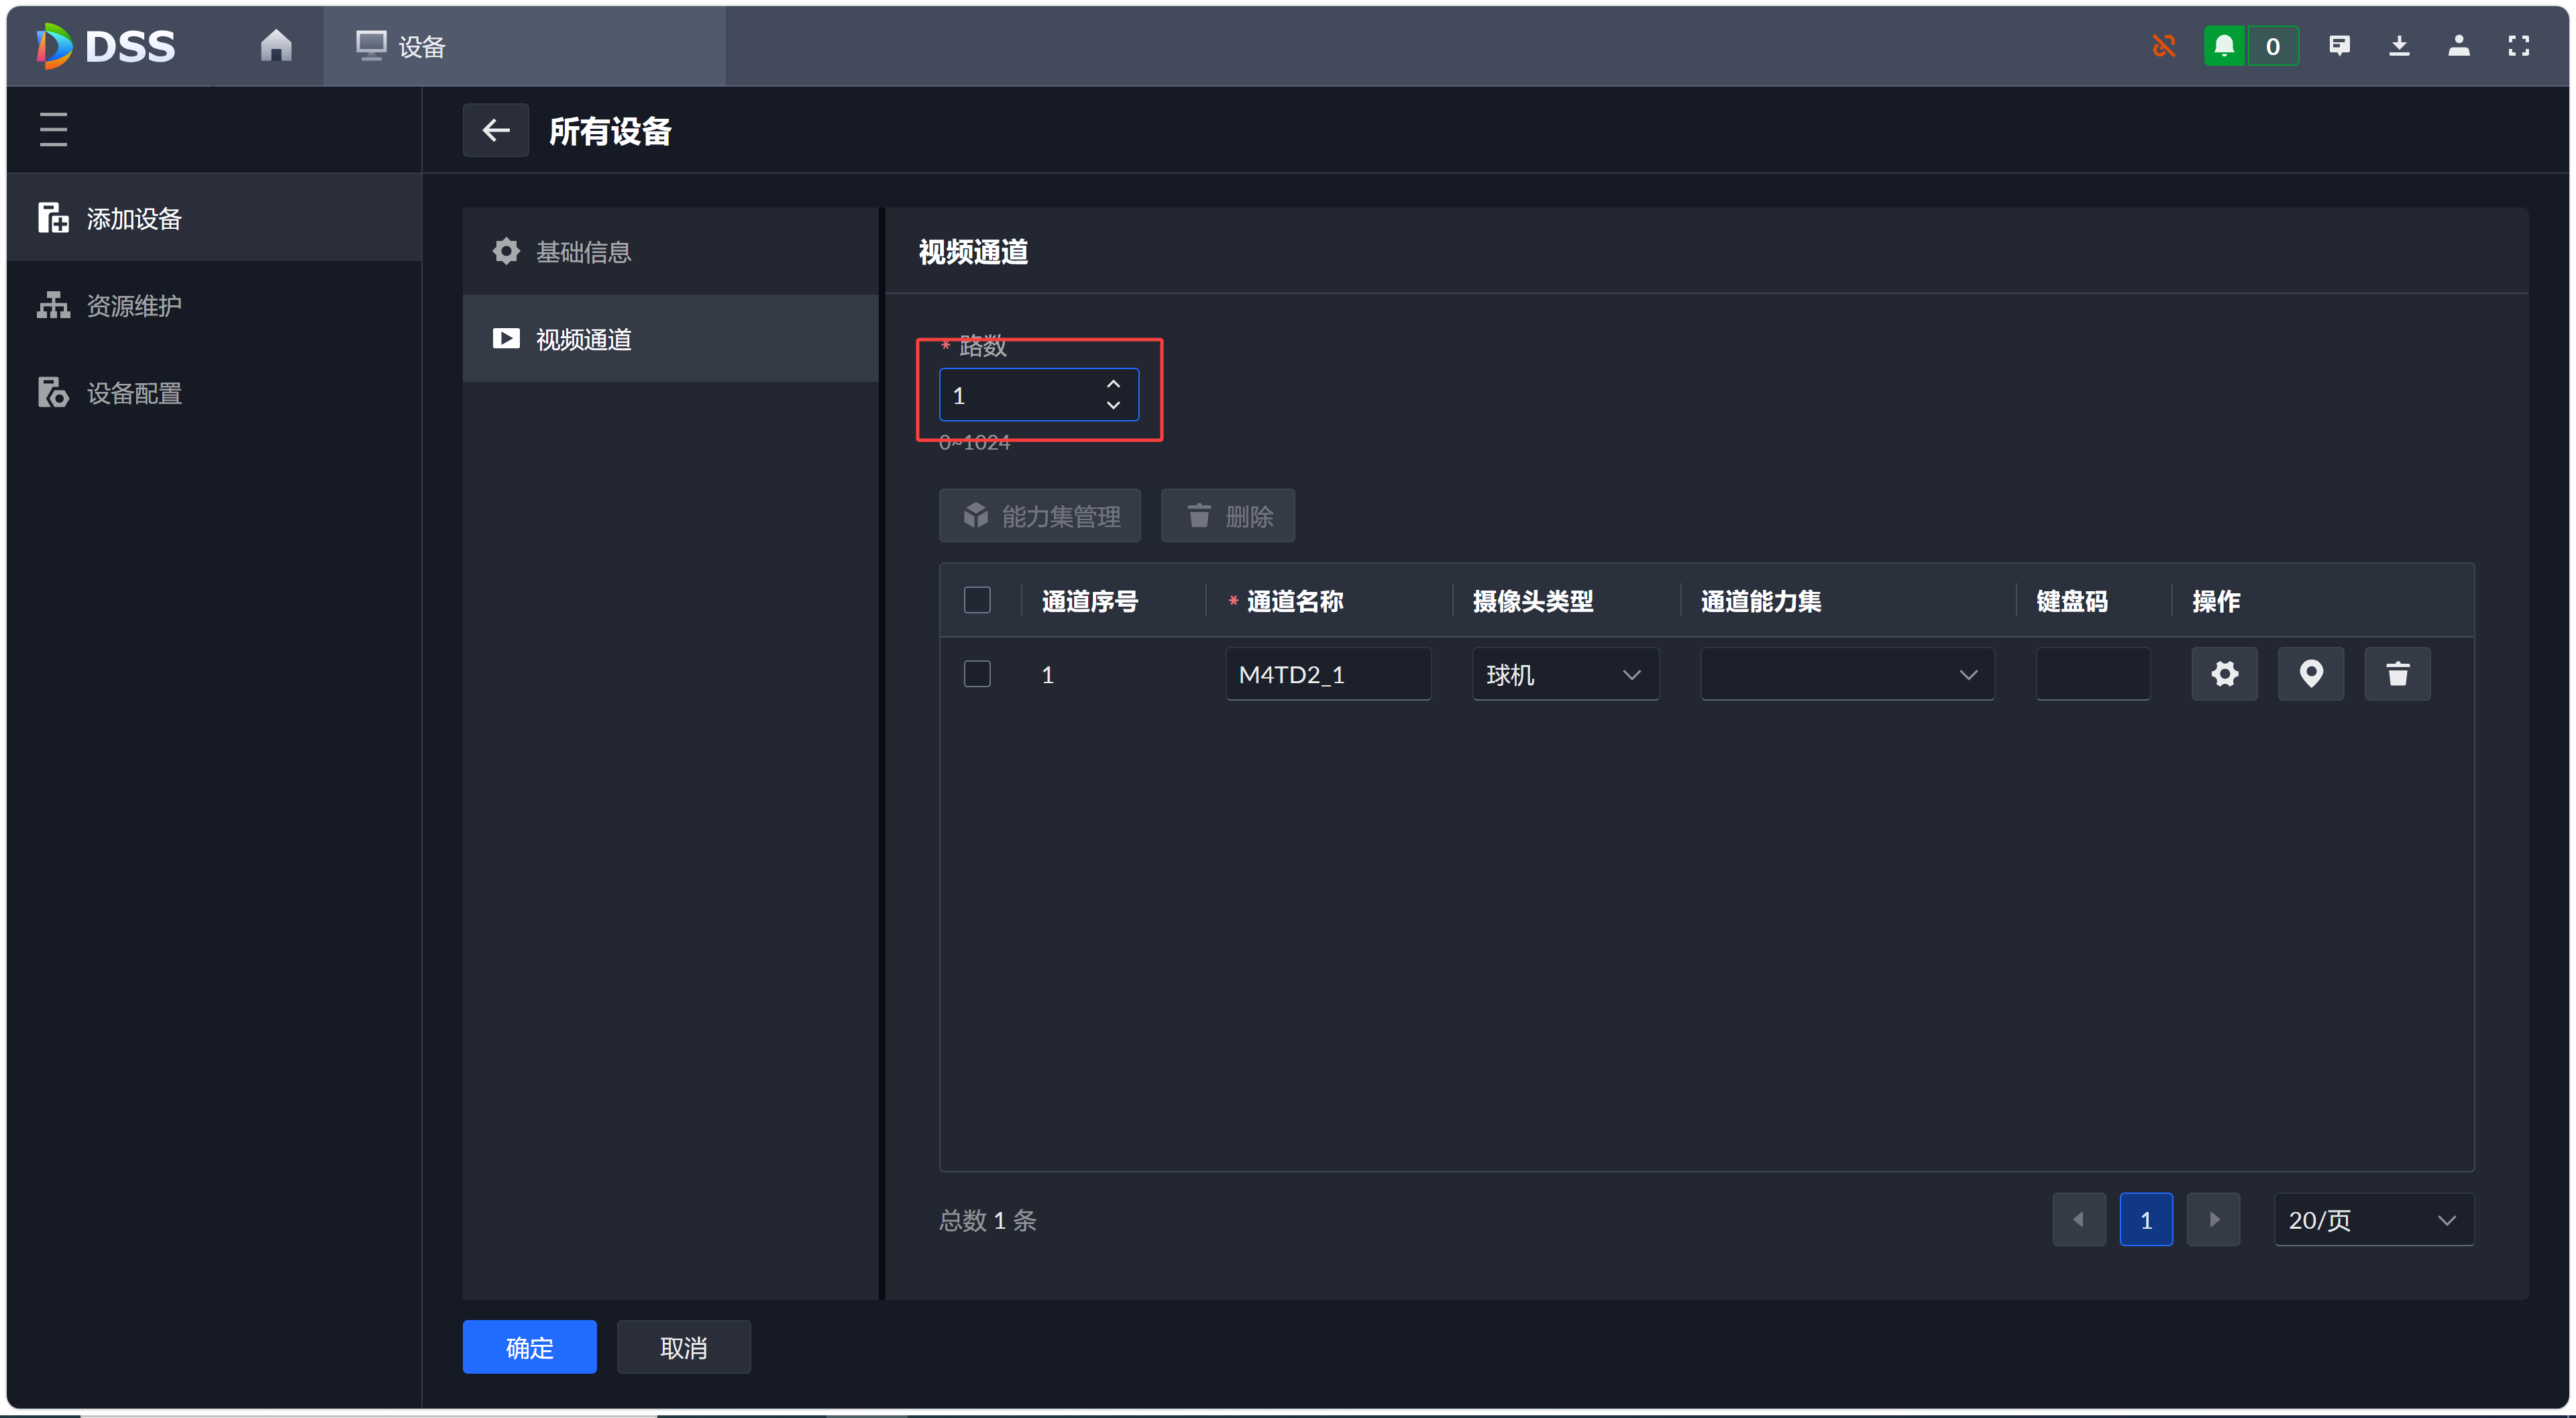2576x1418 pixels.
Task: Go to the DSS home page icon
Action: pyautogui.click(x=276, y=46)
